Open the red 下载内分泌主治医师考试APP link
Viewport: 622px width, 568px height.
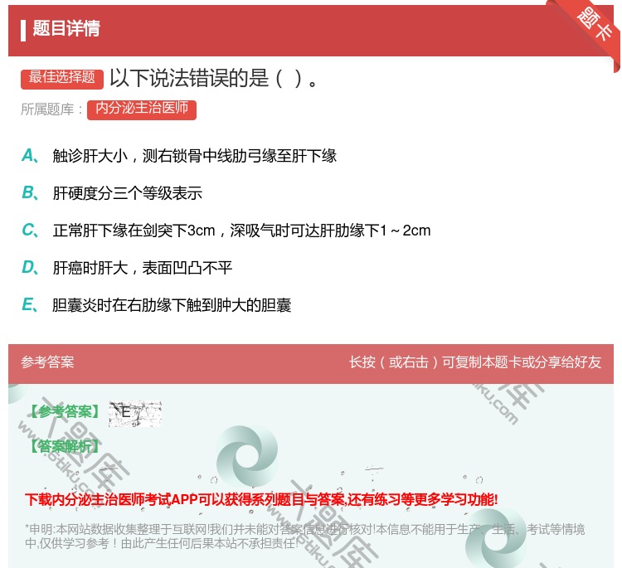click(261, 499)
